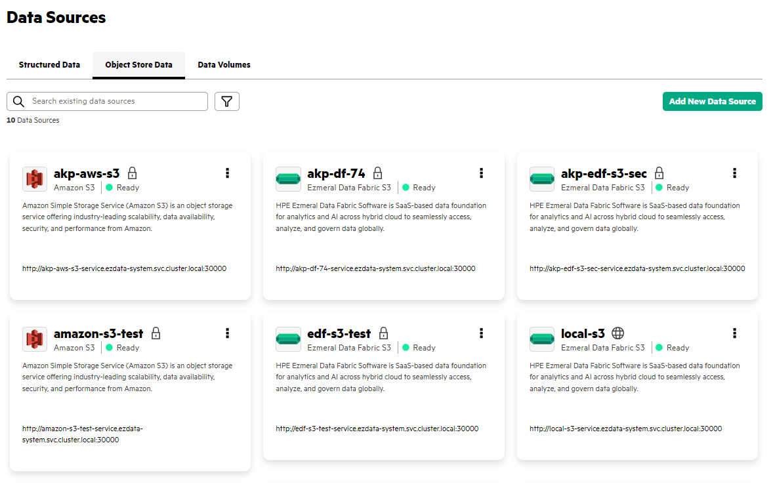Open the kebab menu on the akp-edf-s3-sec card
The image size is (773, 483).
tap(734, 173)
